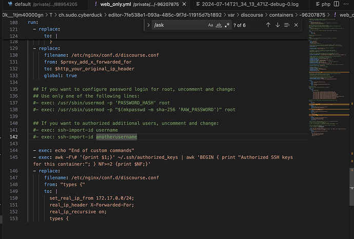Click real_ip_header X-Forwarded-For line

click(92, 205)
